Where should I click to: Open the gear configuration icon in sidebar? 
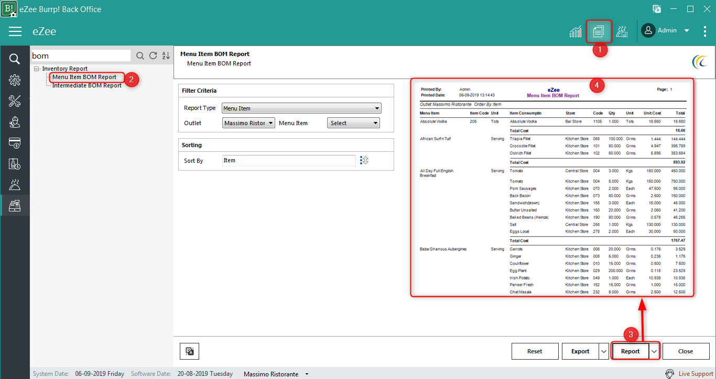pyautogui.click(x=15, y=80)
